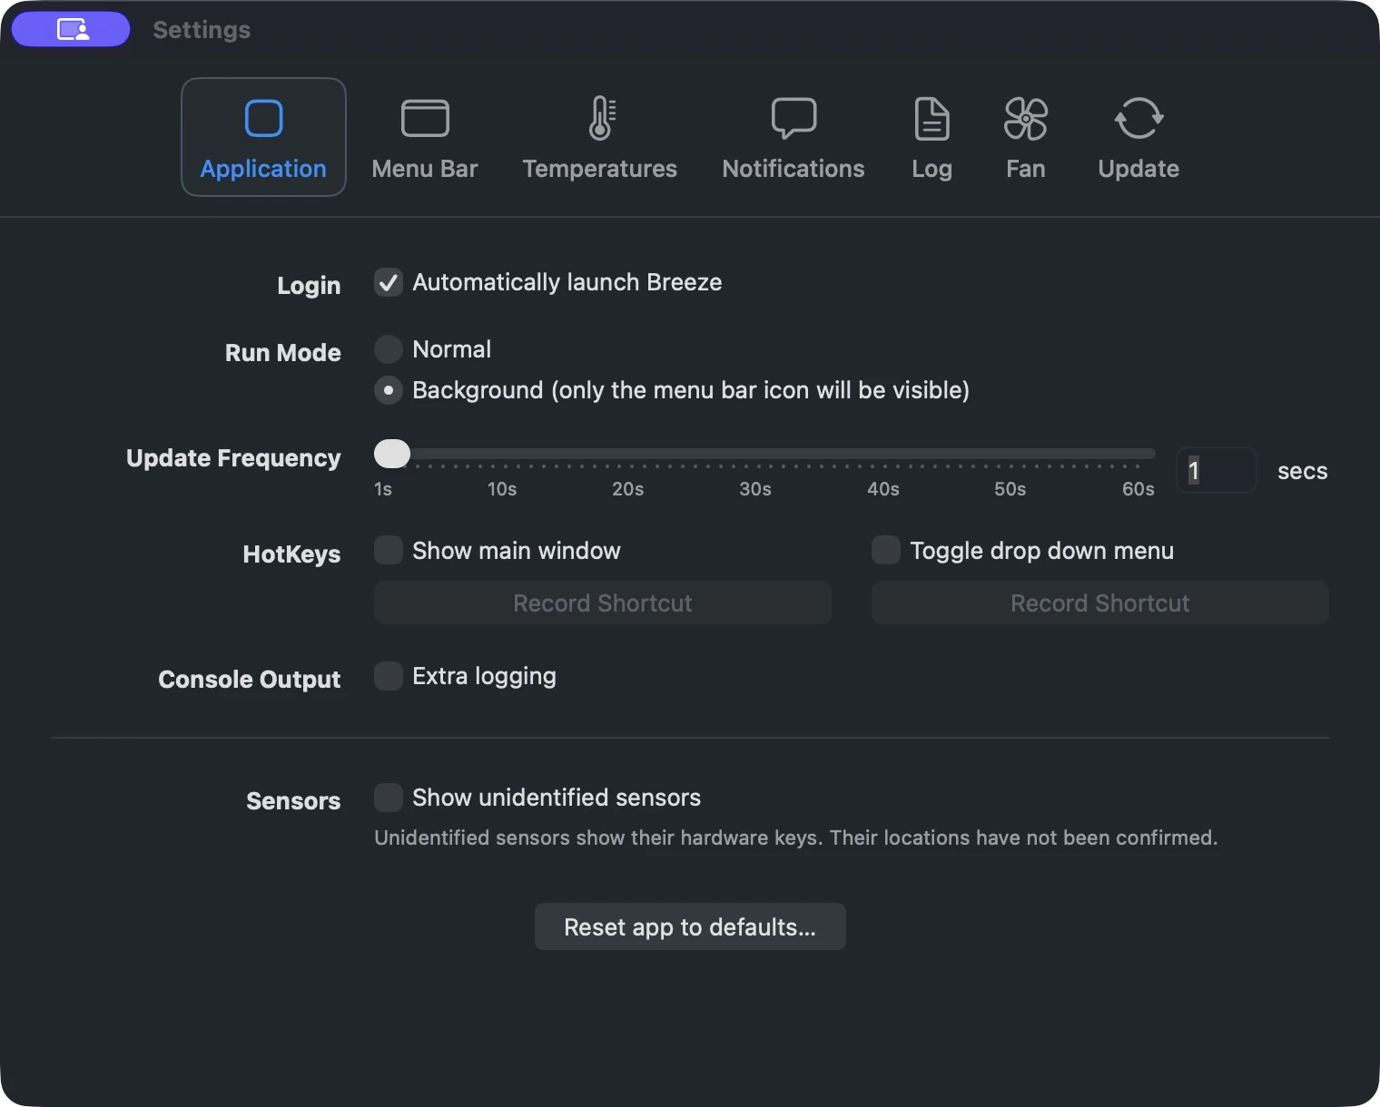Enable Show unidentified sensors
Viewport: 1380px width, 1107px height.
[x=389, y=798]
